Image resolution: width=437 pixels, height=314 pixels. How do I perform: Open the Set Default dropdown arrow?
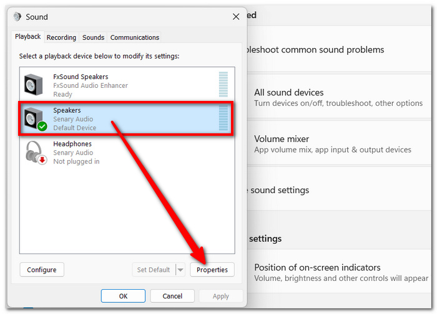(x=180, y=270)
